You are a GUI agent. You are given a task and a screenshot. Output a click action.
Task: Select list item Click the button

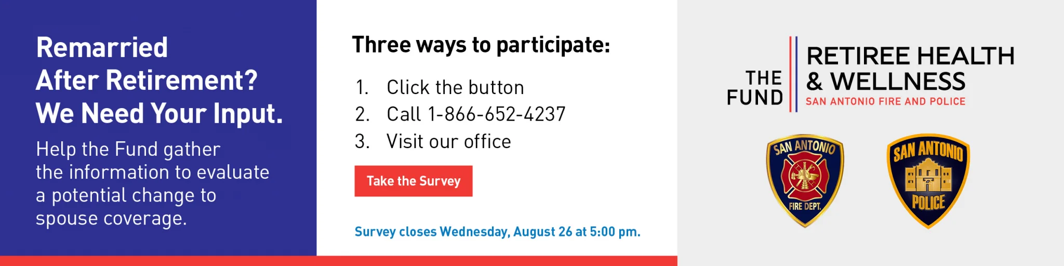pos(440,87)
